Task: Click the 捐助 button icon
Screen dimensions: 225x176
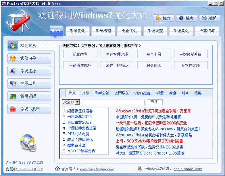Action: 159,18
